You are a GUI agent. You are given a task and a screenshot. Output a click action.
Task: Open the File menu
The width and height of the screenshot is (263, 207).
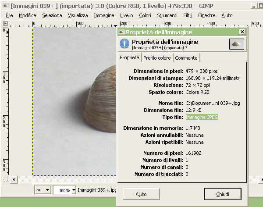point(9,15)
